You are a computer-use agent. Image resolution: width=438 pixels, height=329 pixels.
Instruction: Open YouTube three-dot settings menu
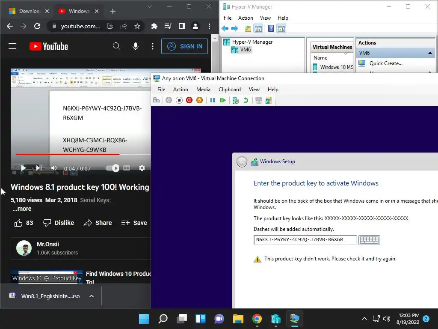pyautogui.click(x=153, y=46)
